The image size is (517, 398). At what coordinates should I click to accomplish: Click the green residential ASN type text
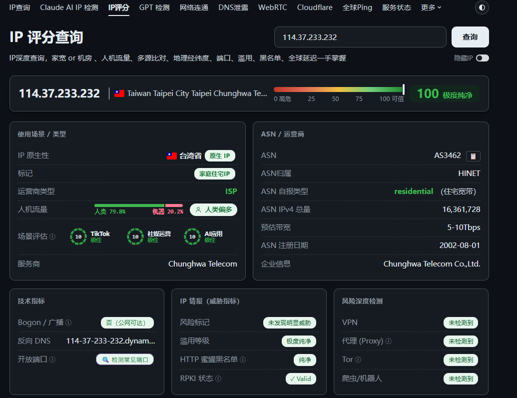[414, 191]
